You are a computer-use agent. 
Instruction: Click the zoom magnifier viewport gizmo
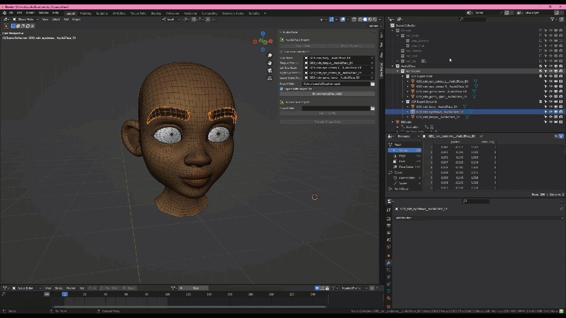point(270,56)
